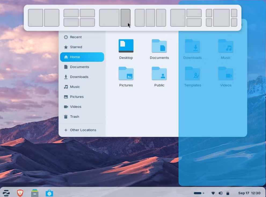Select Videos in the sidebar

tap(75, 107)
